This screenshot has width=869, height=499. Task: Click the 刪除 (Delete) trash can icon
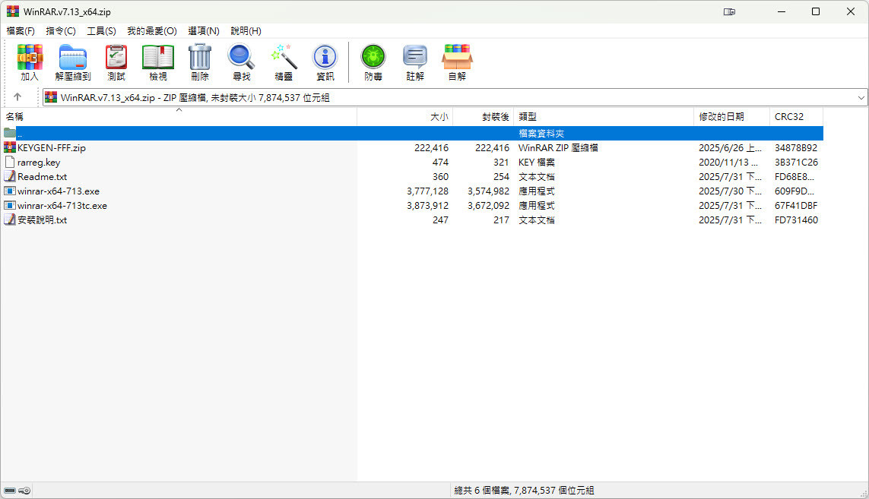pyautogui.click(x=200, y=62)
